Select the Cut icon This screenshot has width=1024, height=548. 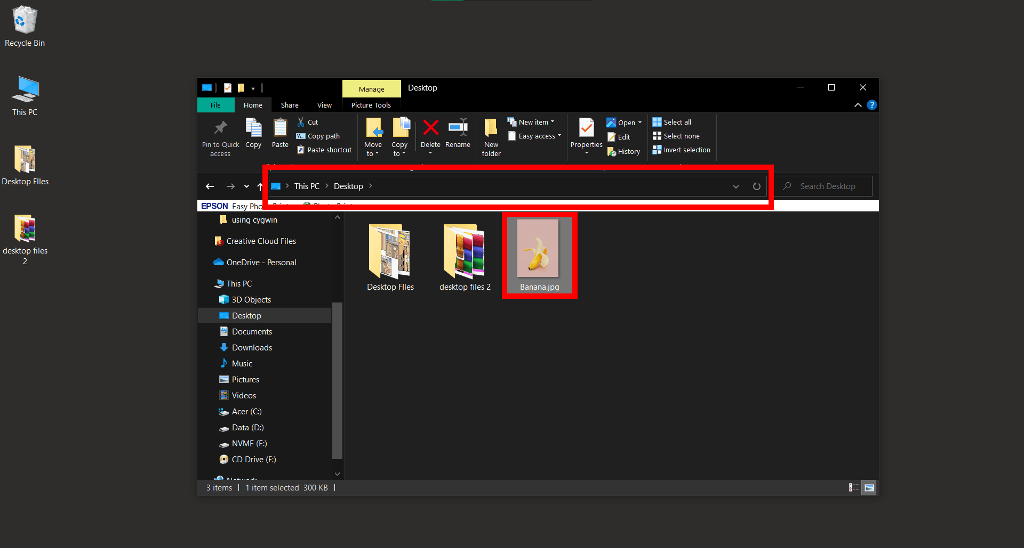pyautogui.click(x=308, y=121)
